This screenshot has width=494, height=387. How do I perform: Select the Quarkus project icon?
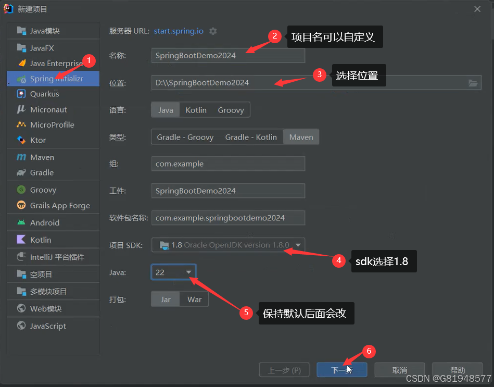(x=21, y=94)
